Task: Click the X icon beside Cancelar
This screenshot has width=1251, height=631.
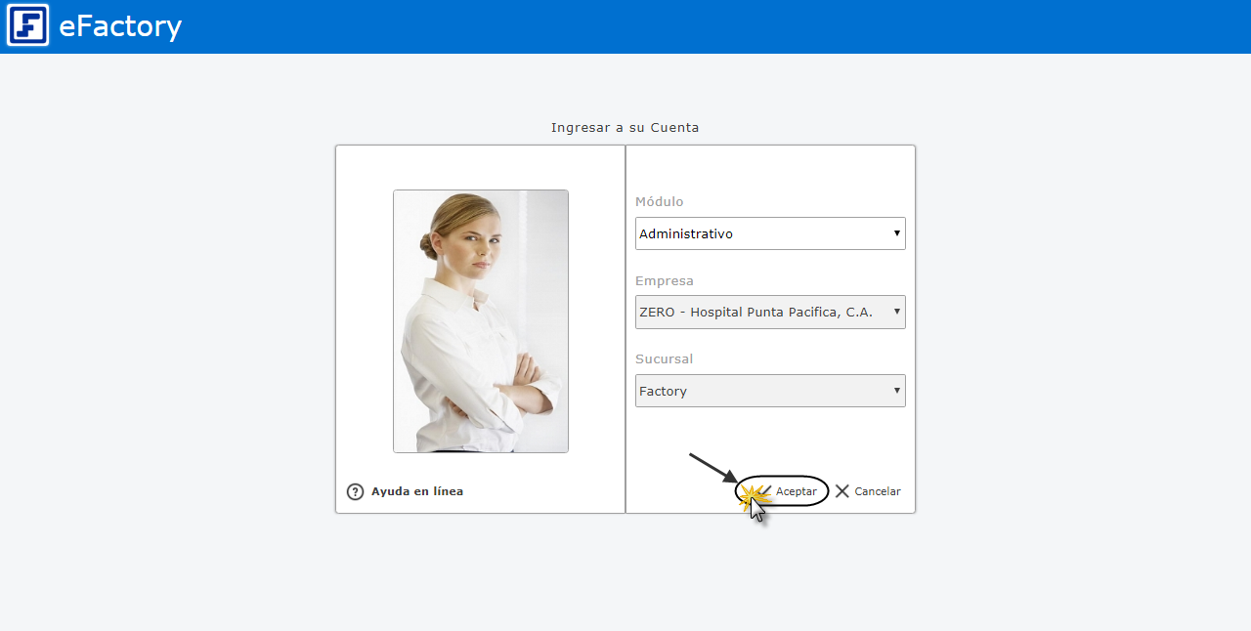Action: point(842,491)
